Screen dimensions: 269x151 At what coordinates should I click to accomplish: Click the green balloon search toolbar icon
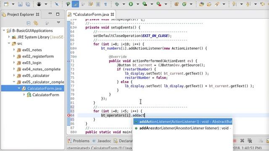pyautogui.click(x=68, y=4)
